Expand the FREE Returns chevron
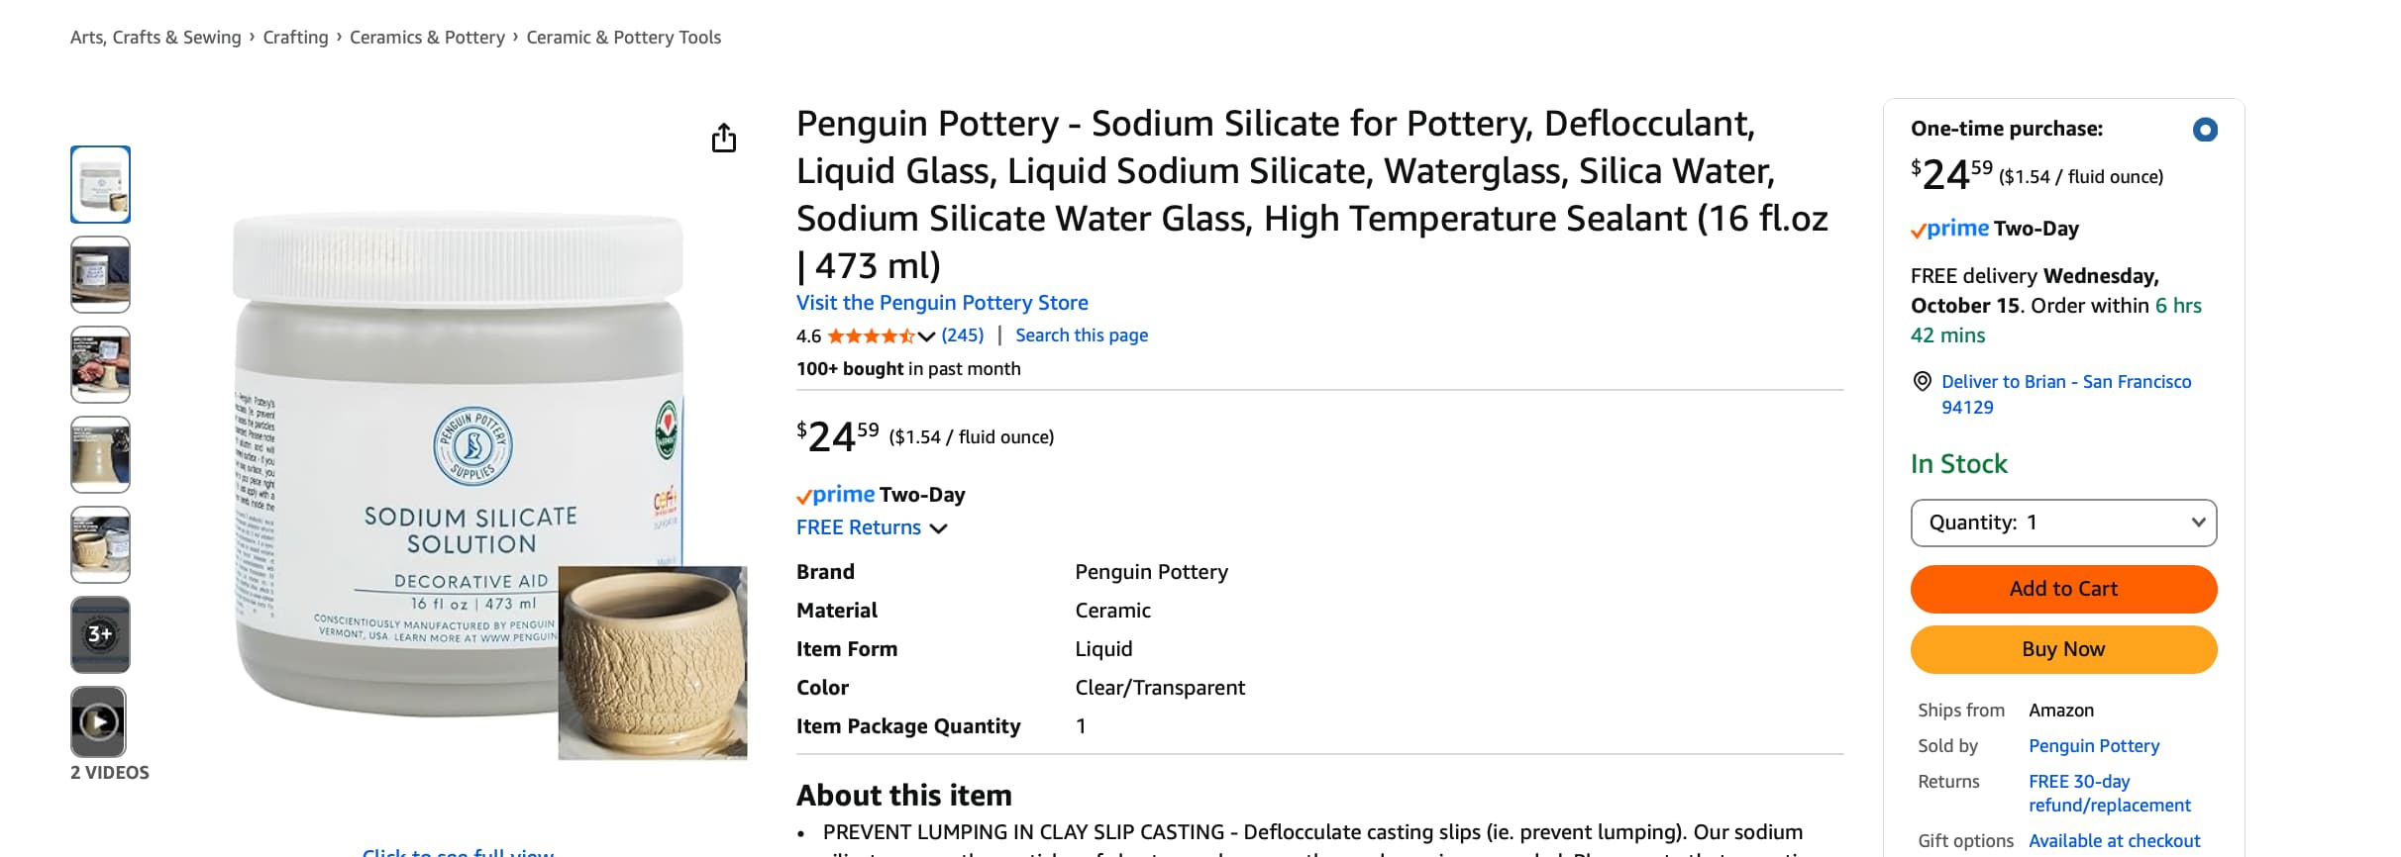Viewport: 2401px width, 857px height. (939, 528)
